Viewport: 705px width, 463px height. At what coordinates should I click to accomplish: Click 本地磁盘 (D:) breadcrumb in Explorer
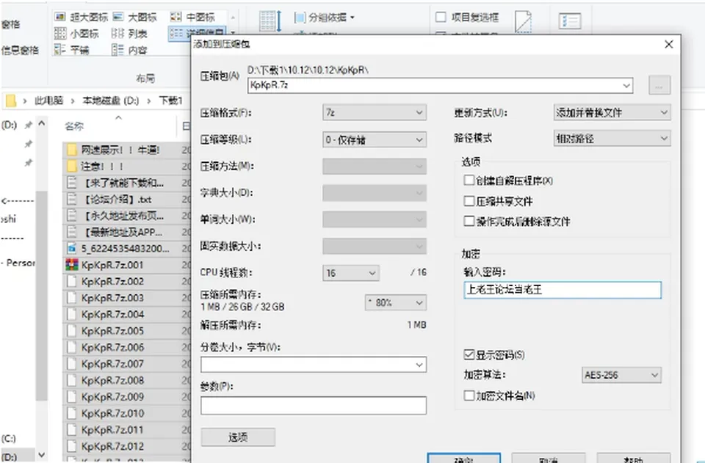[111, 101]
